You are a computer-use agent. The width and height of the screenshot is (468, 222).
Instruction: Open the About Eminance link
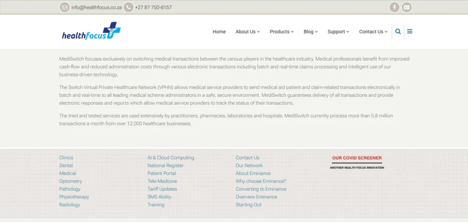(253, 173)
